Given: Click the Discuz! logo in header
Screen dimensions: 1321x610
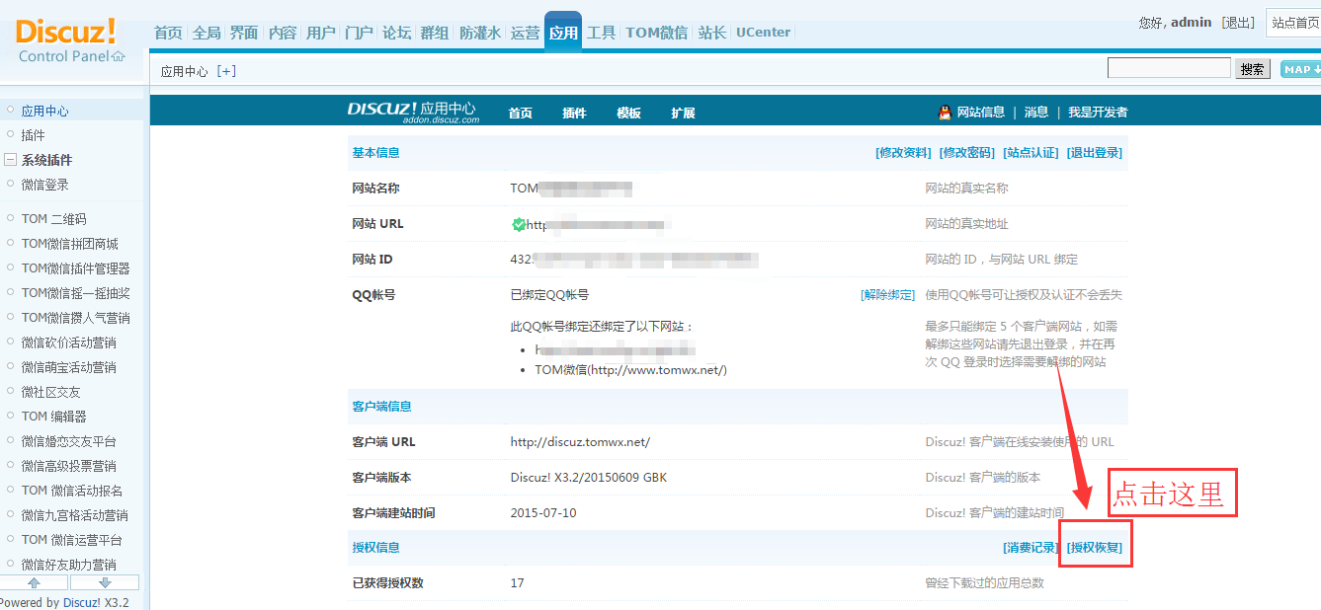Looking at the screenshot, I should click(x=65, y=31).
